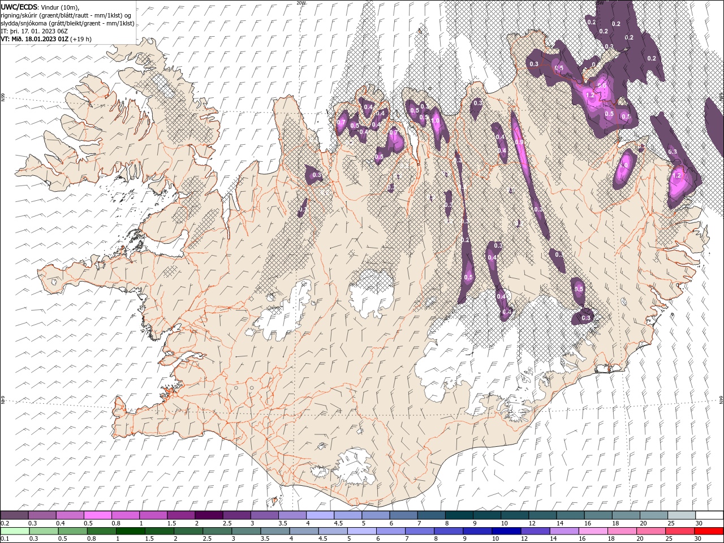Click the bright pink 0.5–0.8 swatch in upper legend row
This screenshot has width=724, height=543.
tap(98, 515)
